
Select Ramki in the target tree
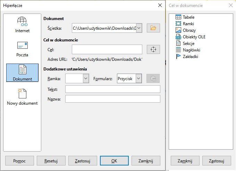[x=188, y=24]
